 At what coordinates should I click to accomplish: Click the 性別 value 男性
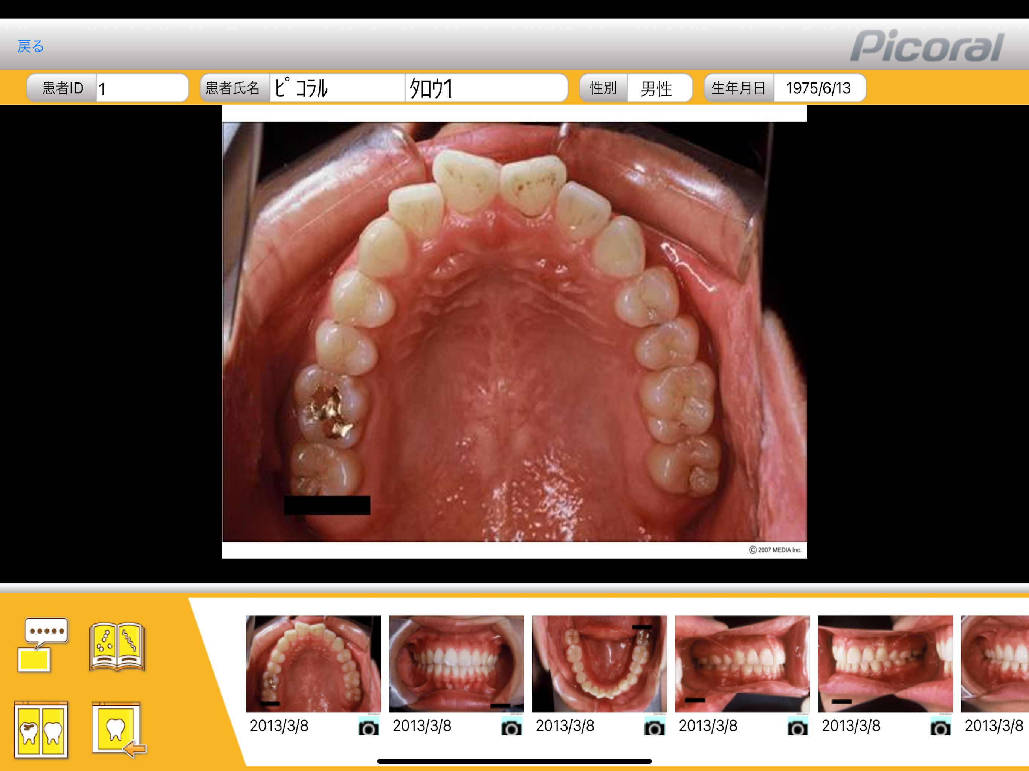tap(659, 88)
